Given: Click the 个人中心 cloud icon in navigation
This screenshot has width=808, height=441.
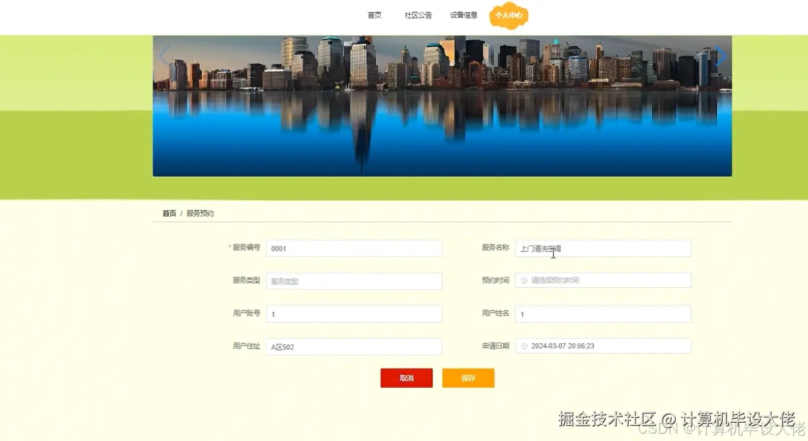Looking at the screenshot, I should point(509,14).
